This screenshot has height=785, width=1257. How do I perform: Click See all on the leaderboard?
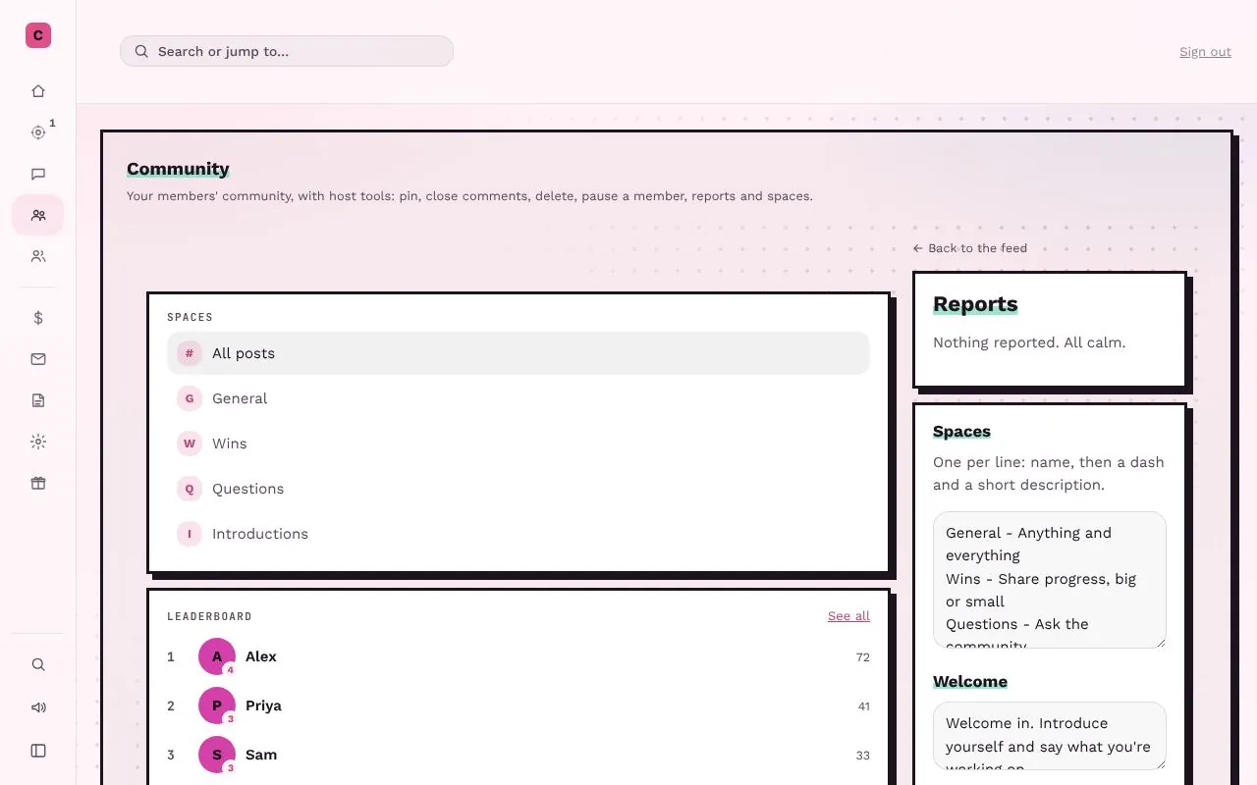click(848, 616)
